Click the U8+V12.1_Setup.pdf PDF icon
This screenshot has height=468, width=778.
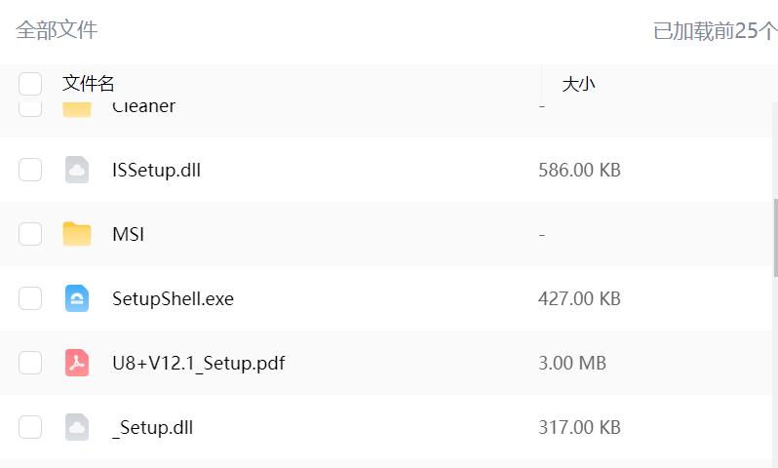[x=77, y=363]
